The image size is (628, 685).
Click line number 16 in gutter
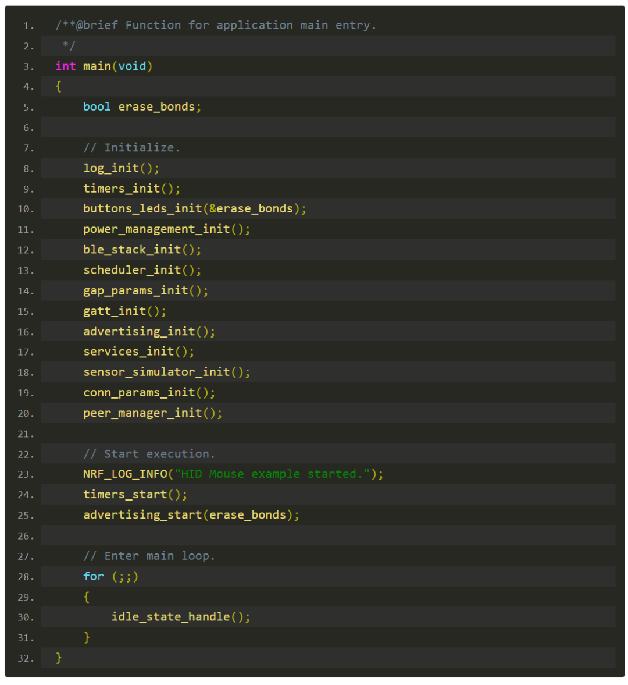[x=26, y=332]
